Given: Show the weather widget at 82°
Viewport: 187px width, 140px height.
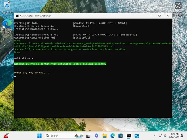Looking at the screenshot, I should pos(6,135).
